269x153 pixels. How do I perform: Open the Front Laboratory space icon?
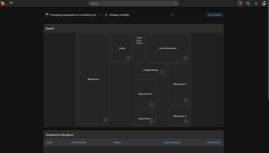pyautogui.click(x=185, y=58)
